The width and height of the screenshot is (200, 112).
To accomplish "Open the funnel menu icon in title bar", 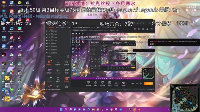I will click(x=140, y=23).
